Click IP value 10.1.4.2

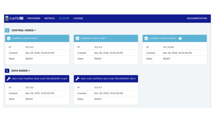coord(98,47)
